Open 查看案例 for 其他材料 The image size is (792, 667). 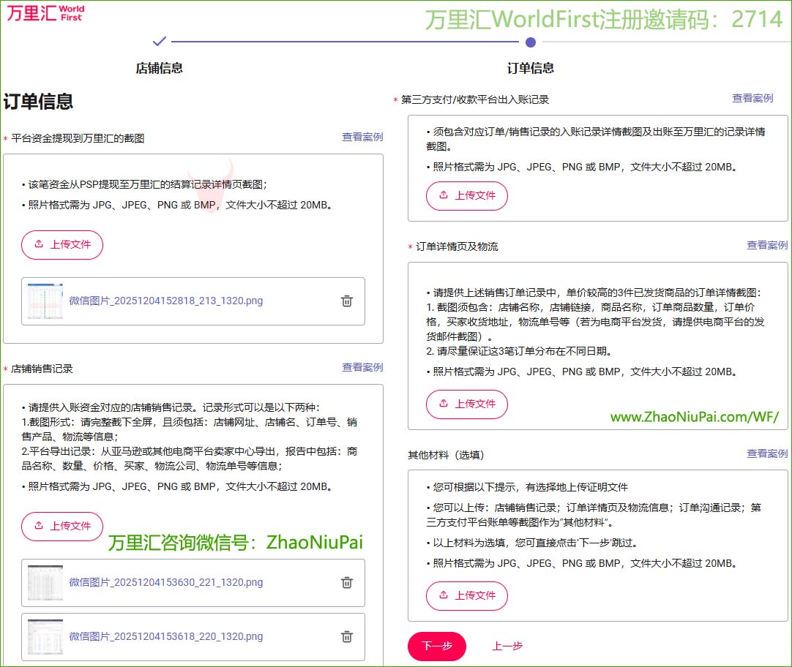pos(767,453)
